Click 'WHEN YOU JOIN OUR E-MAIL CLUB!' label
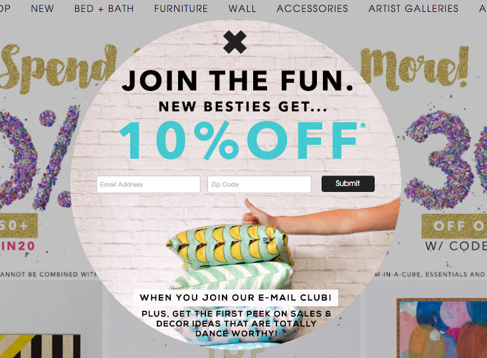 click(x=236, y=298)
